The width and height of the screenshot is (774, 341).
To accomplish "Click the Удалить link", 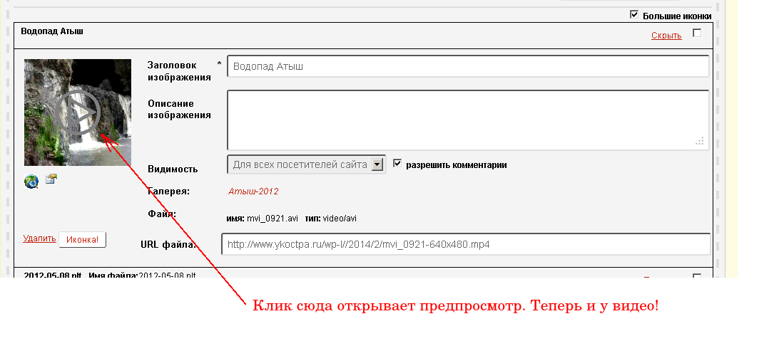I will [39, 238].
